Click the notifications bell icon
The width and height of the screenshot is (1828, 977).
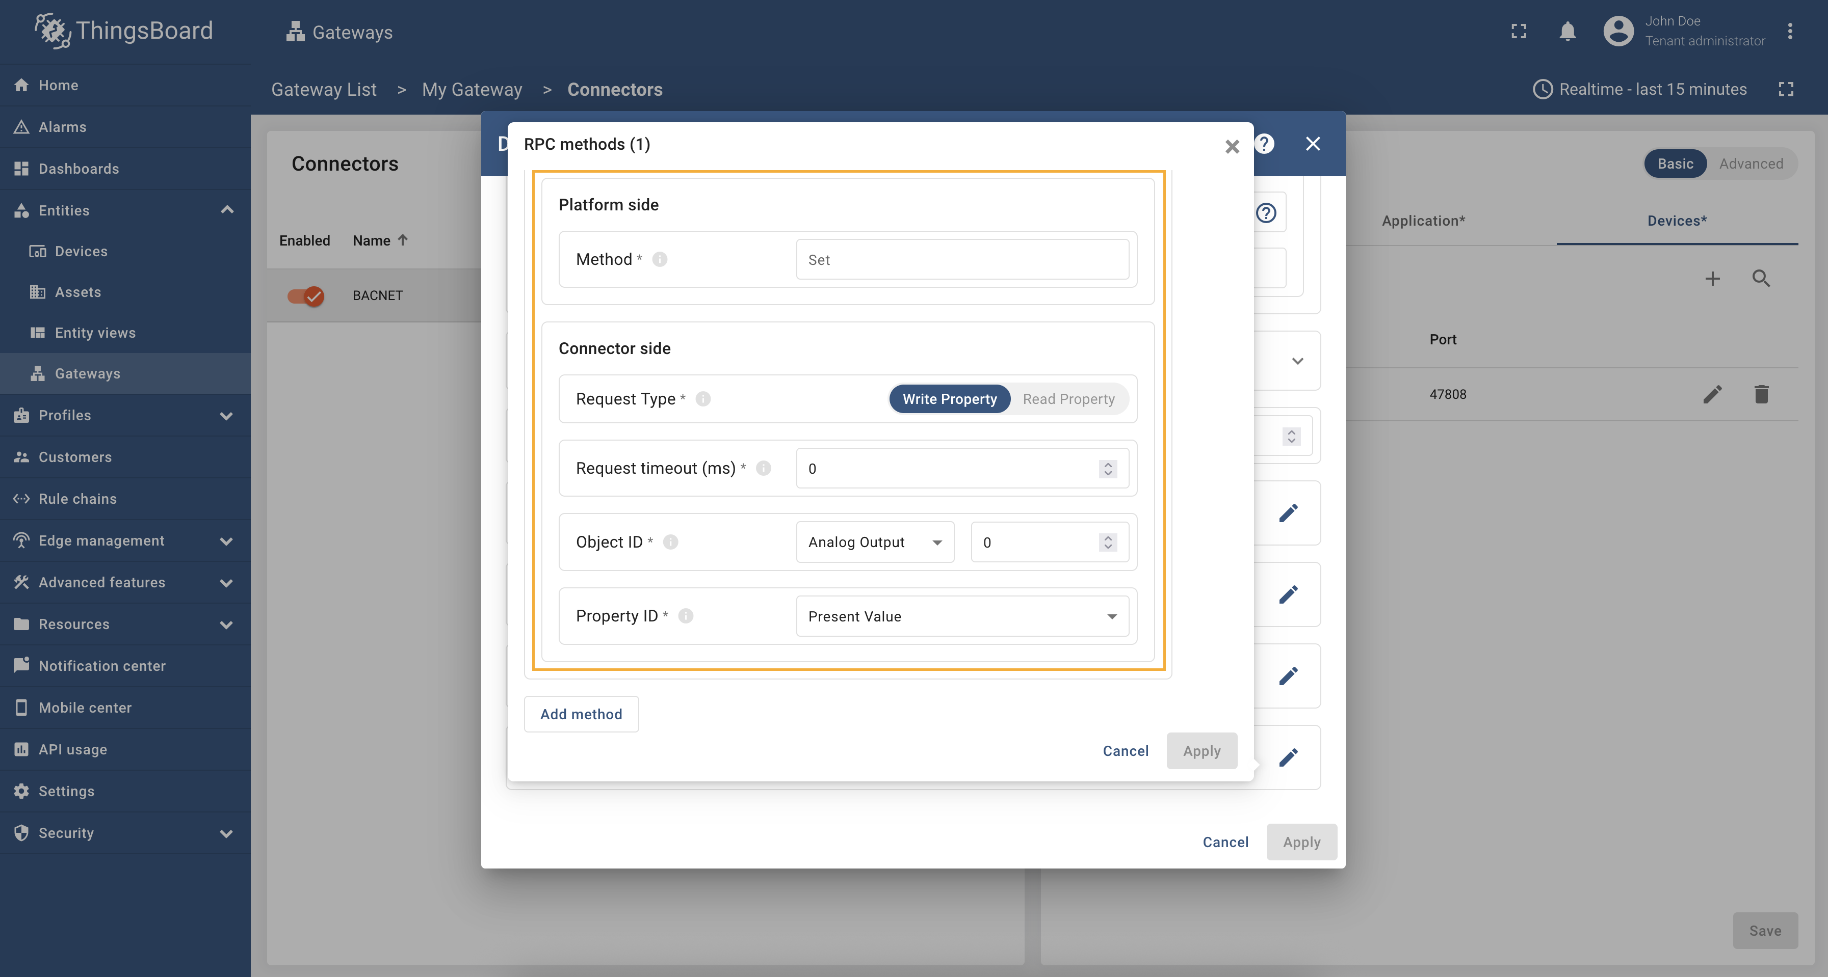click(1567, 31)
